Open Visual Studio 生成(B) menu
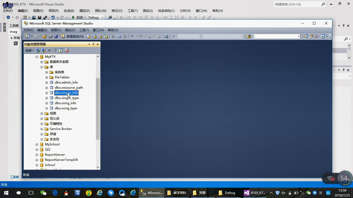The height and width of the screenshot is (198, 353). (x=69, y=11)
